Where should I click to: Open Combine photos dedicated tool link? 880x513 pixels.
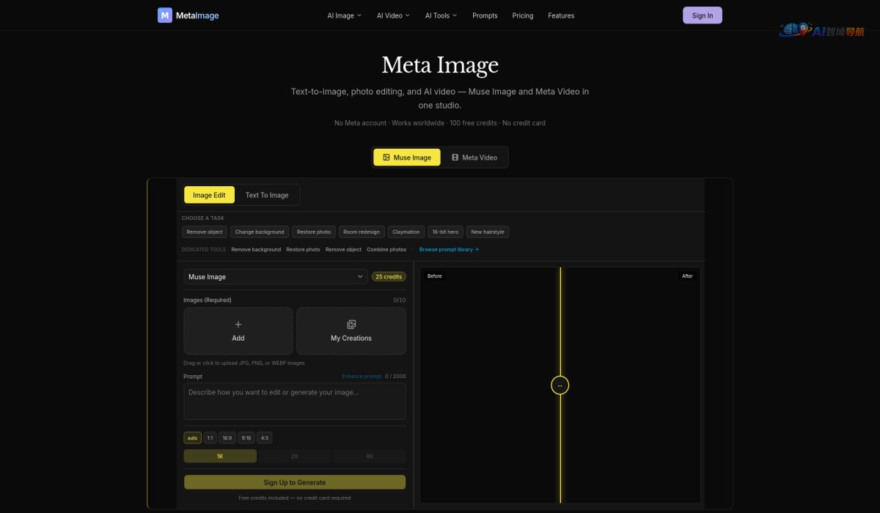tap(386, 249)
